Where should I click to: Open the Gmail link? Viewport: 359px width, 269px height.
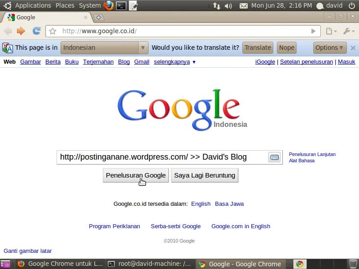142,62
